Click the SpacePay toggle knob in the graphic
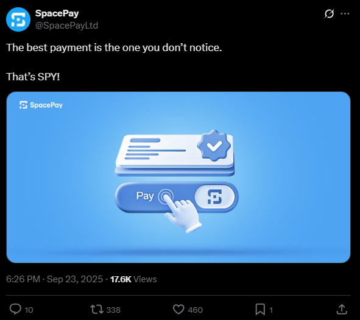The height and width of the screenshot is (320, 360). [x=214, y=197]
